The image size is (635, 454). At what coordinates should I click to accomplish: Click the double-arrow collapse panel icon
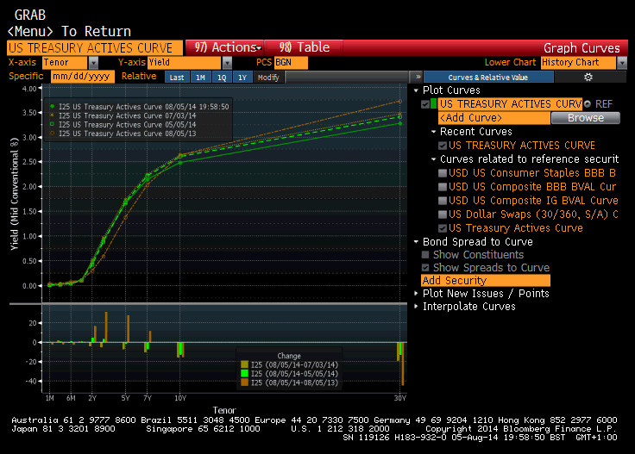coord(418,77)
